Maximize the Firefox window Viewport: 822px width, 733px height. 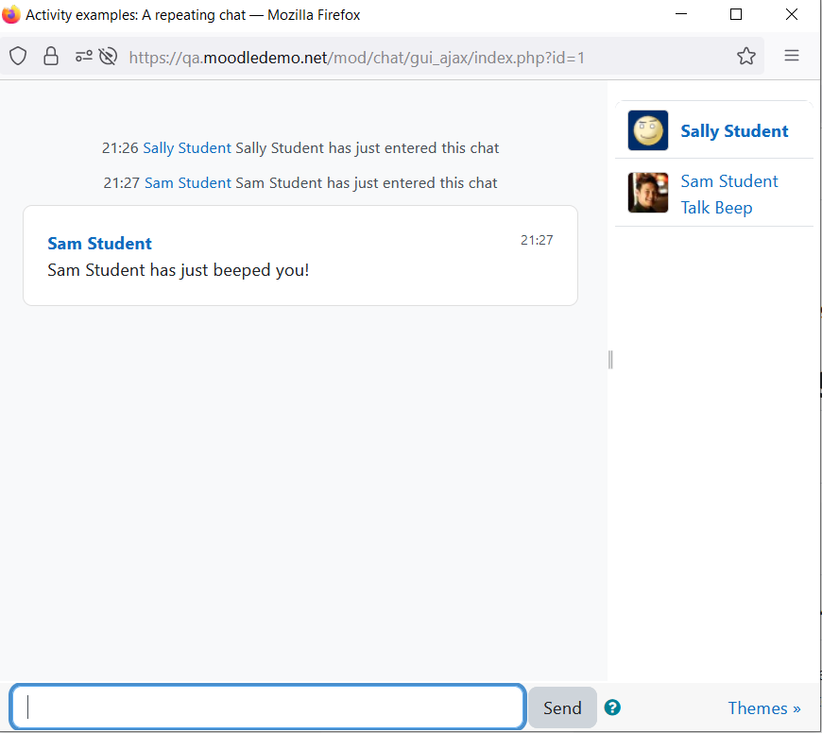click(x=735, y=14)
